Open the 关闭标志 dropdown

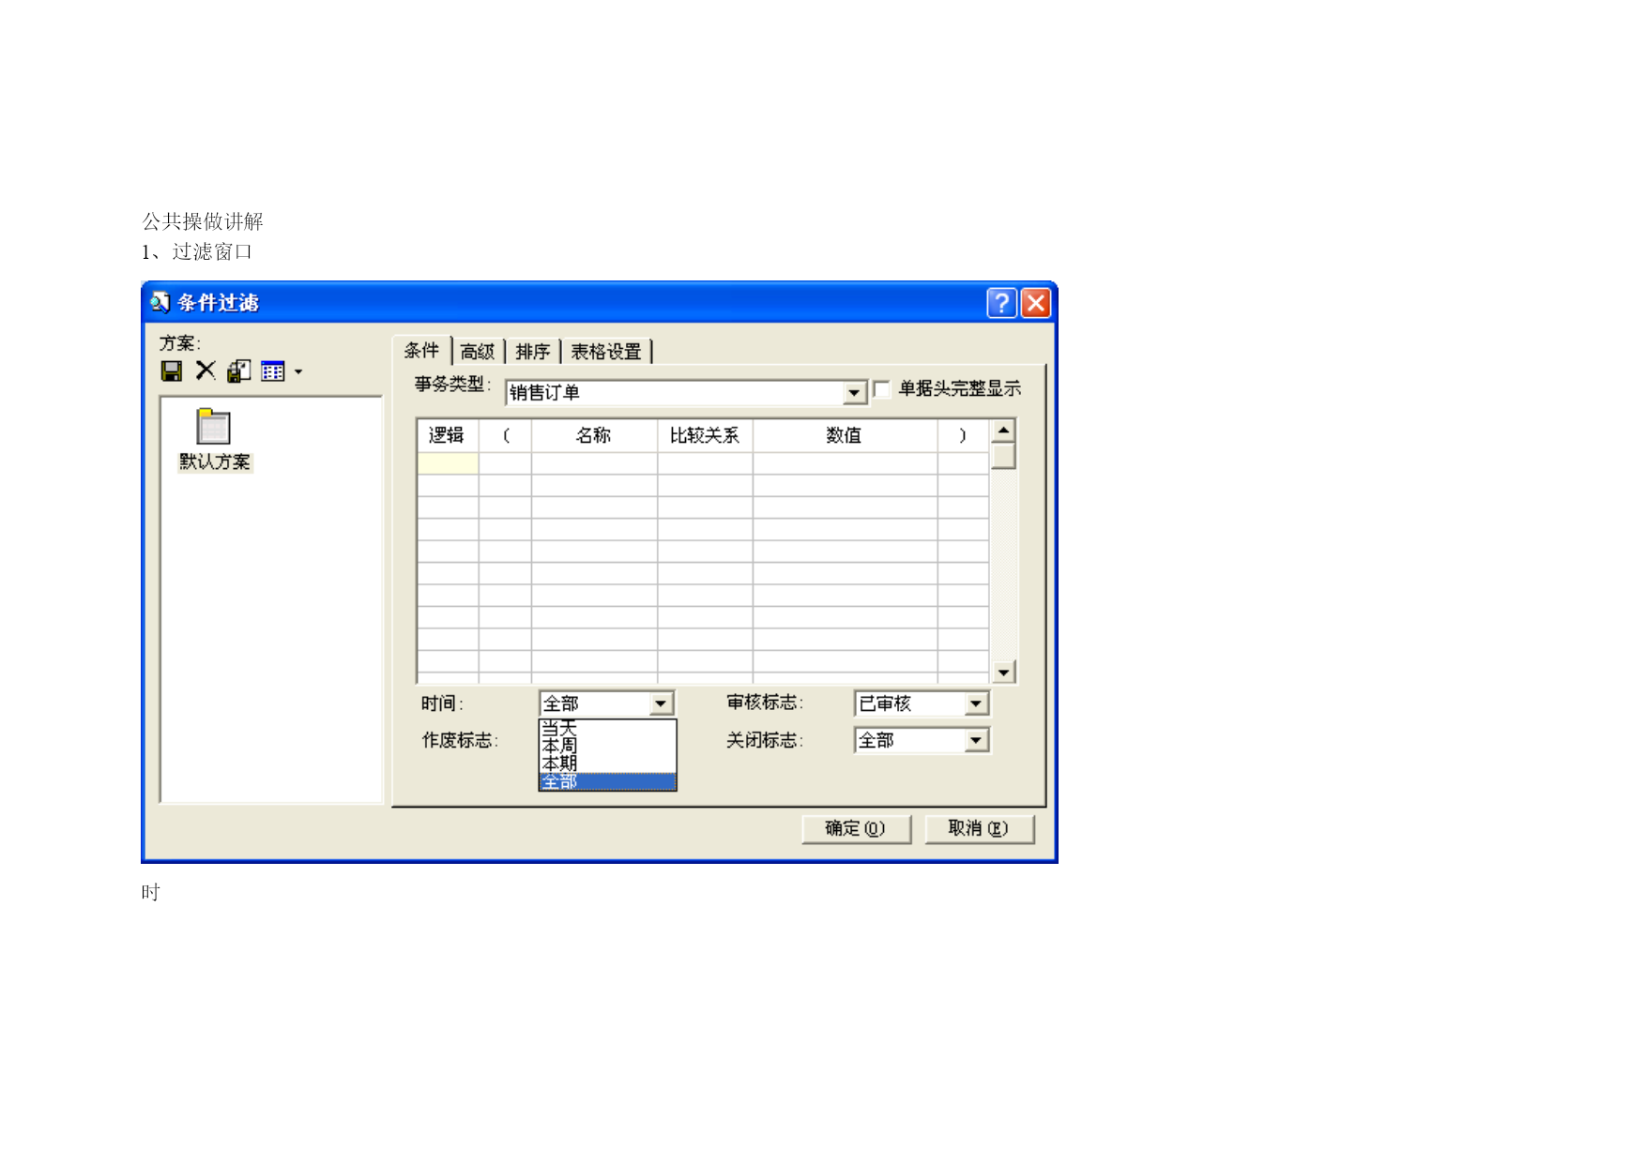coord(976,741)
